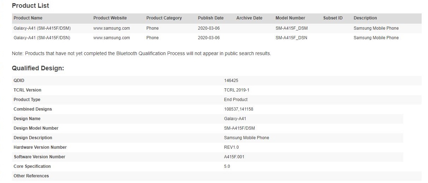Click the Subset ID column header
Image resolution: width=428 pixels, height=183 pixels.
point(333,18)
